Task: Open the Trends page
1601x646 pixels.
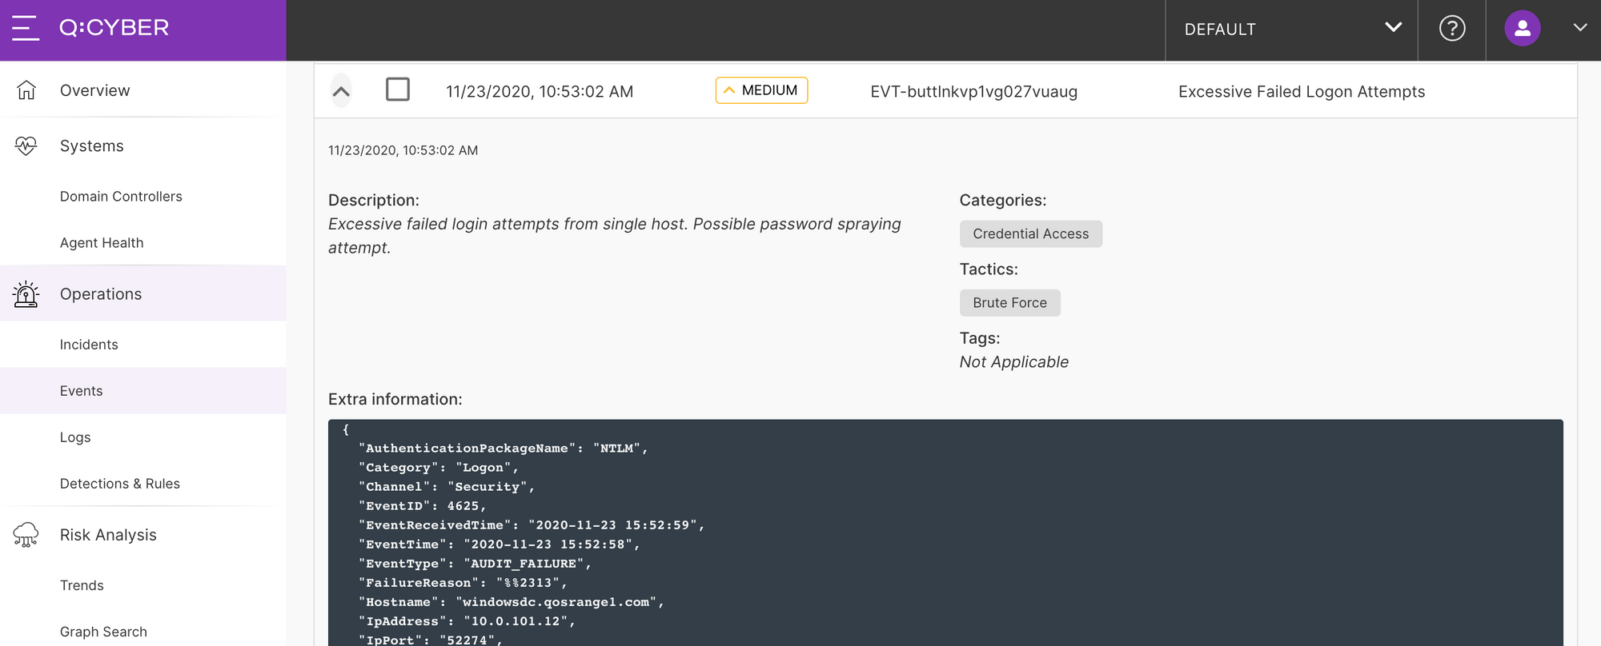Action: pos(82,585)
